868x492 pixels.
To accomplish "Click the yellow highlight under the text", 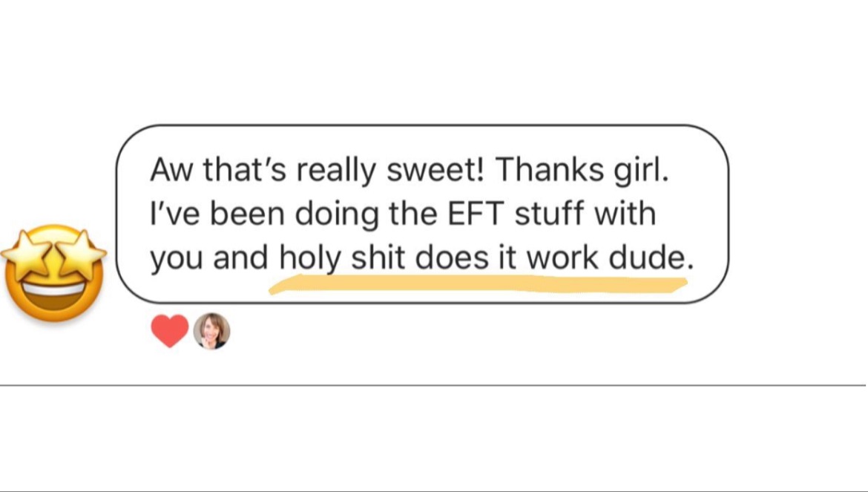I will point(475,284).
